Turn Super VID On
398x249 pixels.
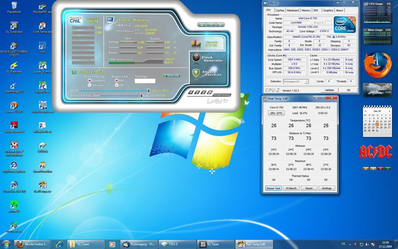click(x=116, y=80)
